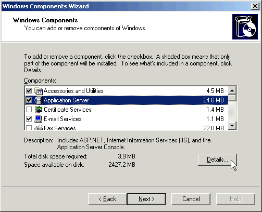
Task: Uncheck the E-mail Services checkbox
Action: [29, 119]
